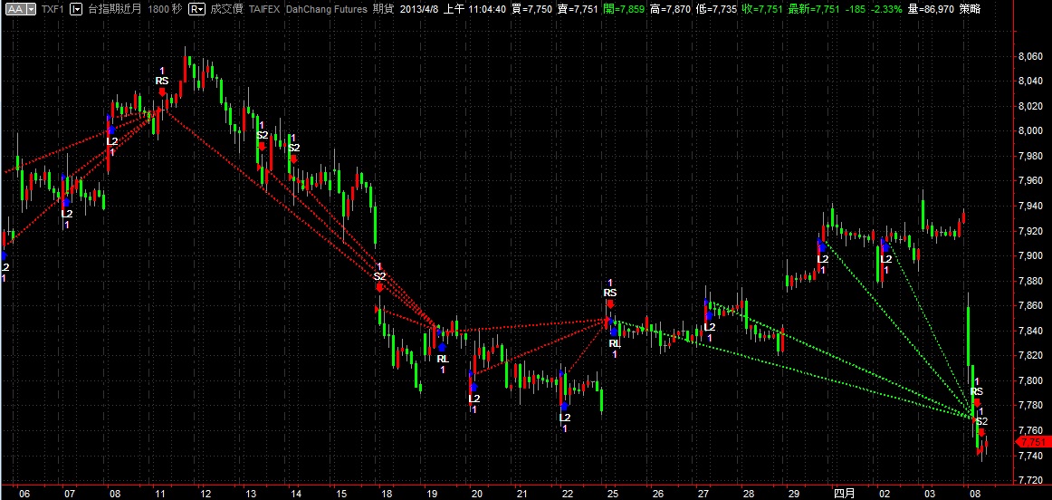
Task: Click the S2 signal arrow above date 18
Action: click(x=379, y=286)
